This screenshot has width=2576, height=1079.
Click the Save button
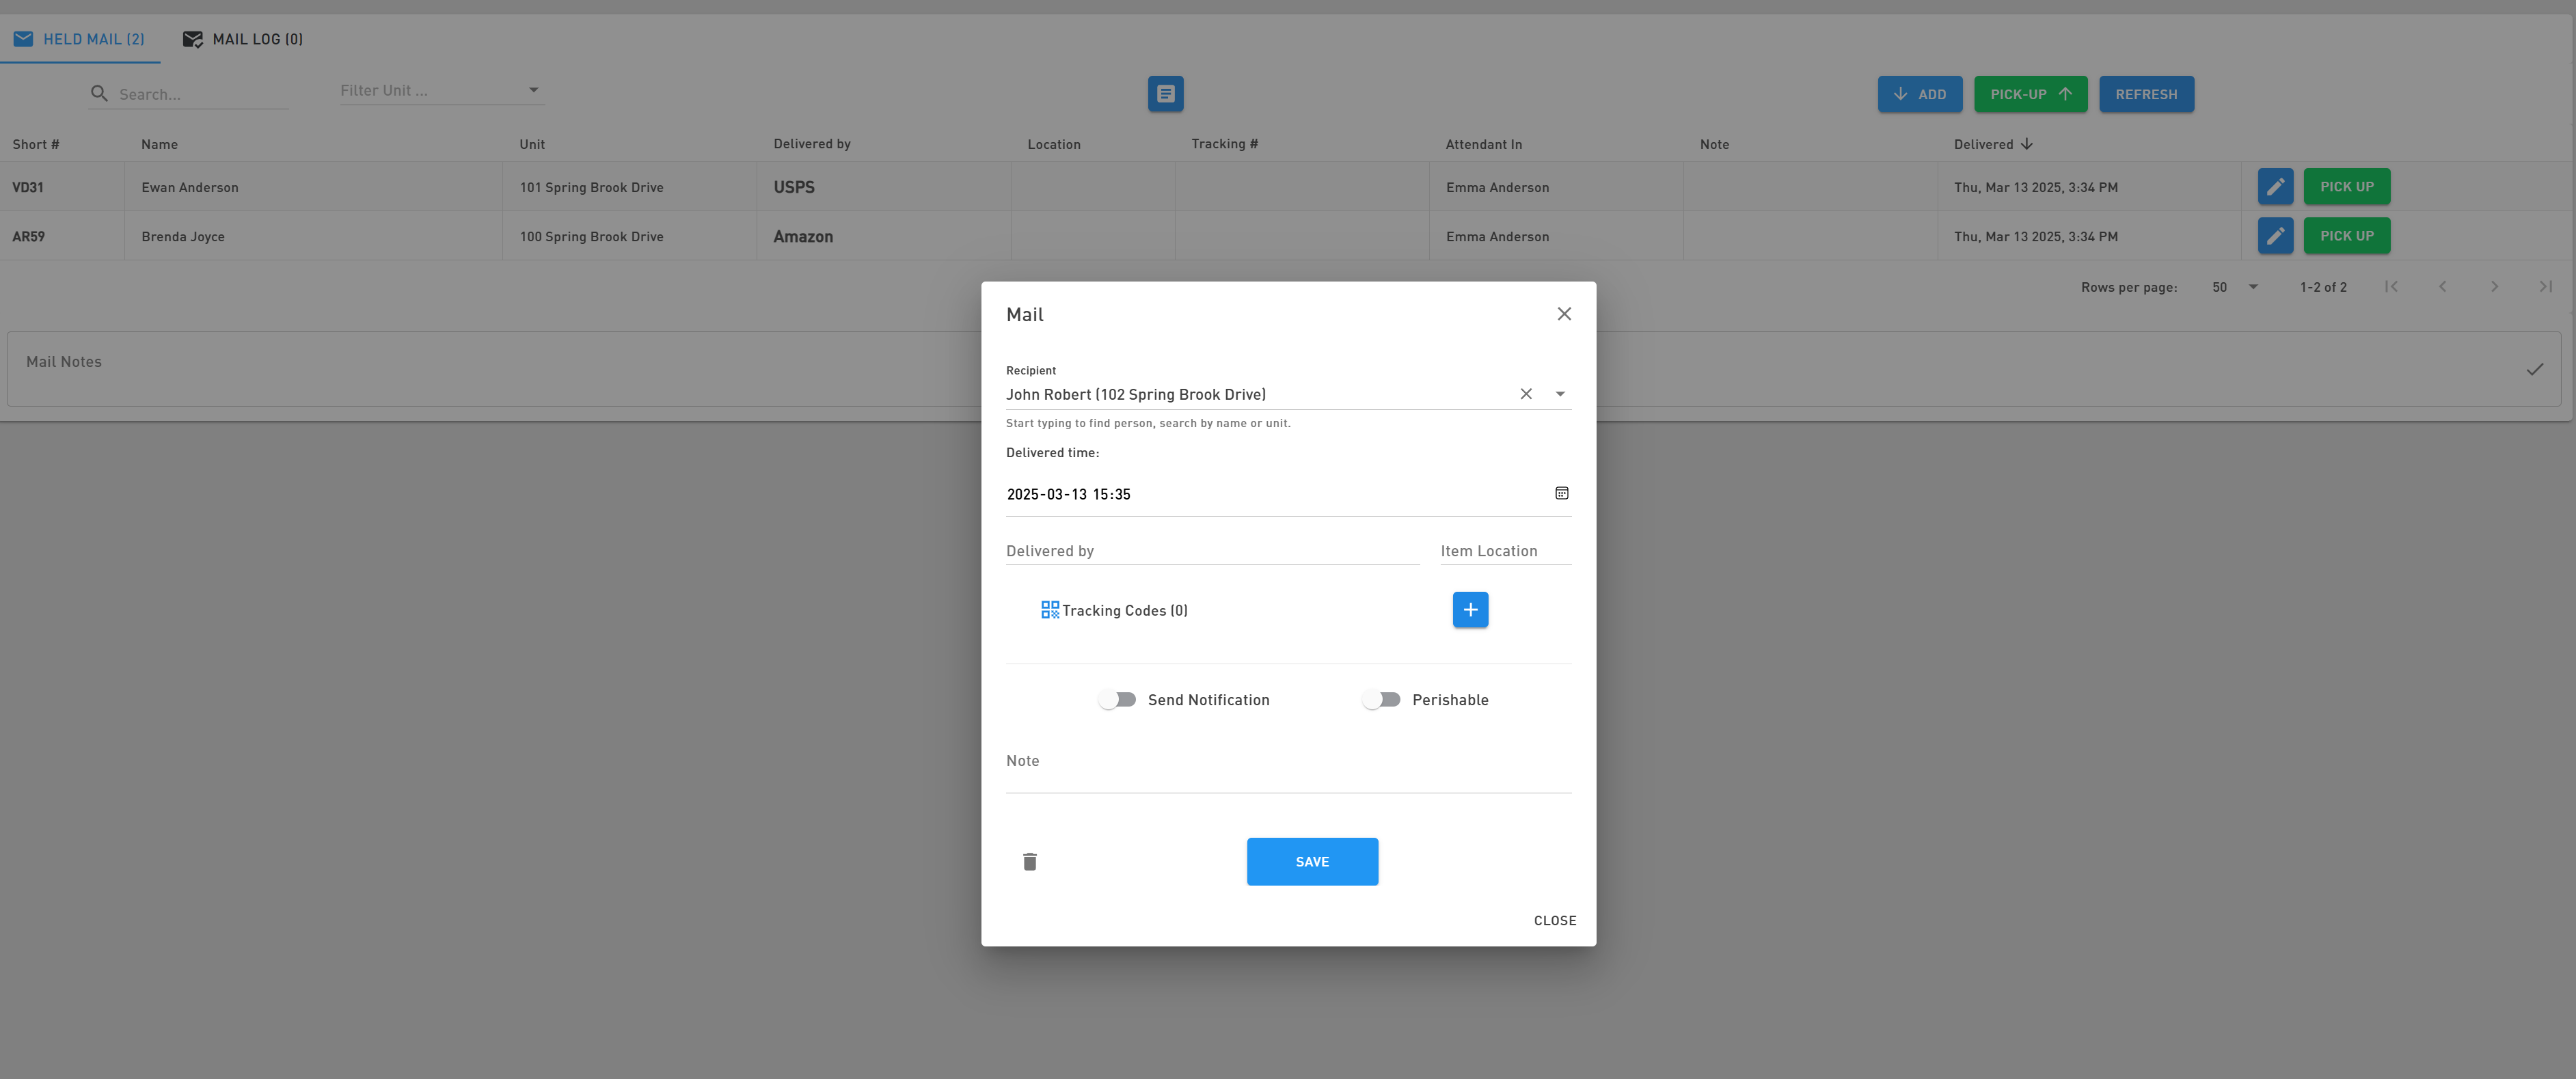coord(1312,861)
